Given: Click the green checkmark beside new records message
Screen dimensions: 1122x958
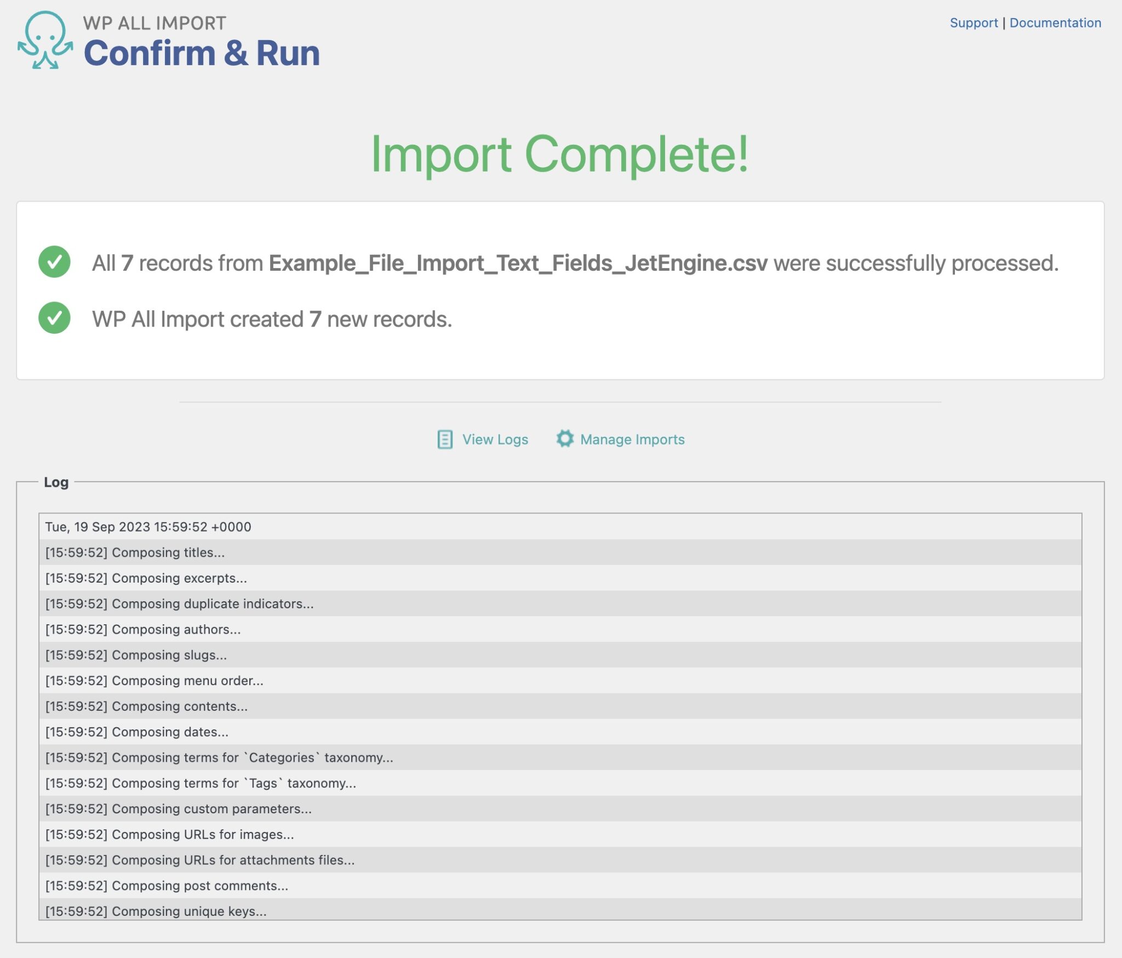Looking at the screenshot, I should tap(55, 318).
